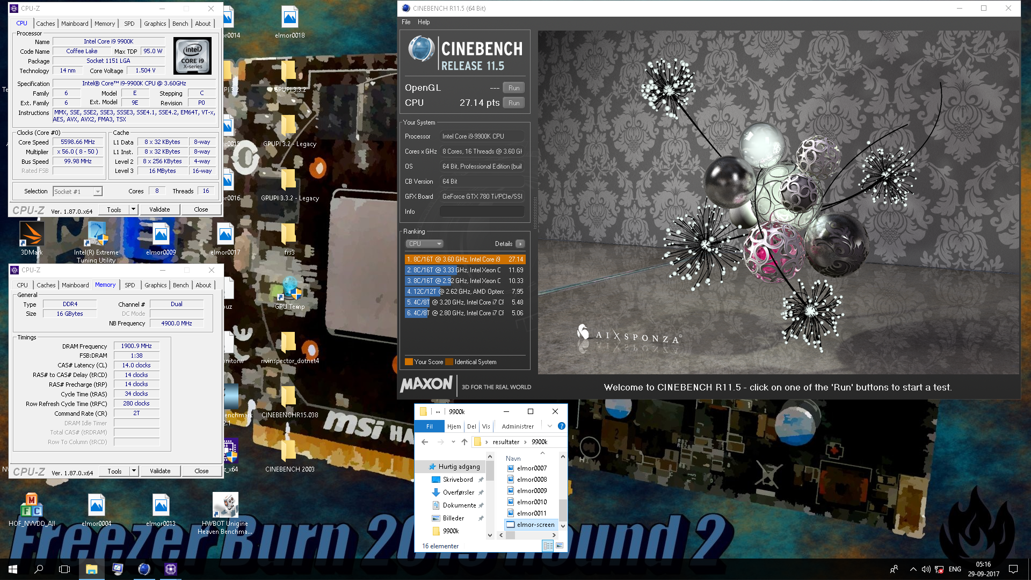Launch HWBOT Unigine Heaven Benchmark shortcut
The height and width of the screenshot is (580, 1031).
click(225, 514)
